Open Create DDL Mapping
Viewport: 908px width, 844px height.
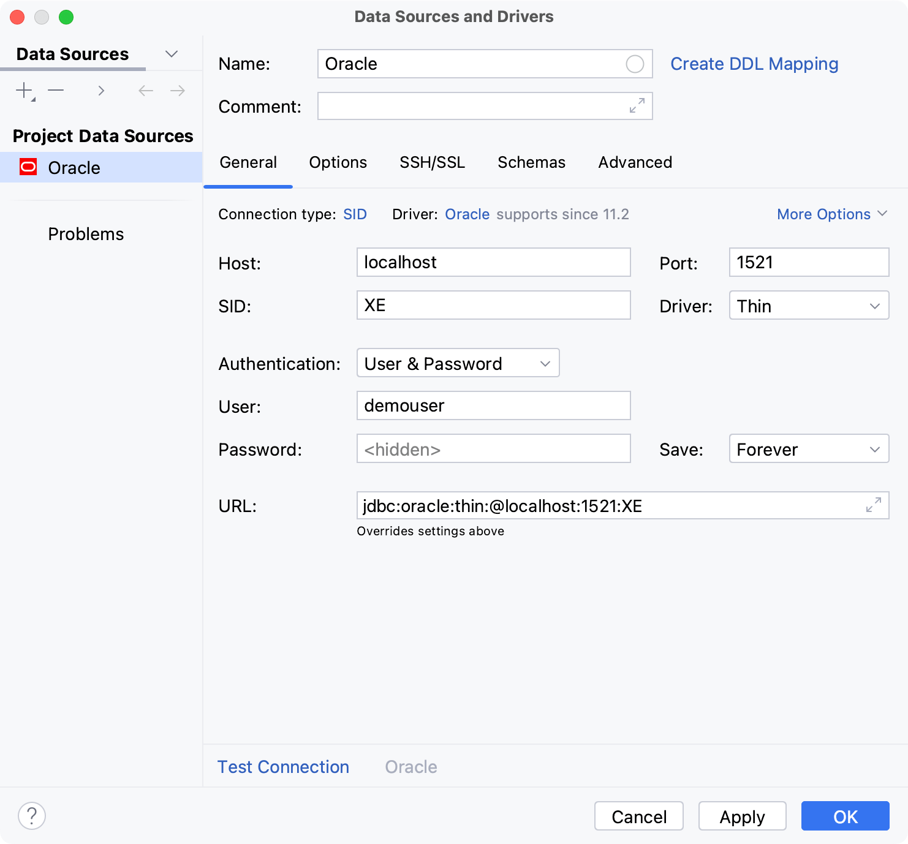(754, 63)
